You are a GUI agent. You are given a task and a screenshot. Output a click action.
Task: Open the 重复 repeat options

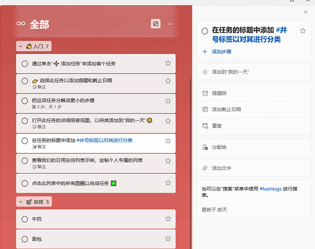pos(254,126)
